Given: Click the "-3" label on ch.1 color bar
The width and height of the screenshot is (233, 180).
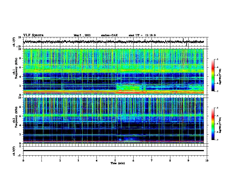Looking at the screenshot, I should 217,59.
